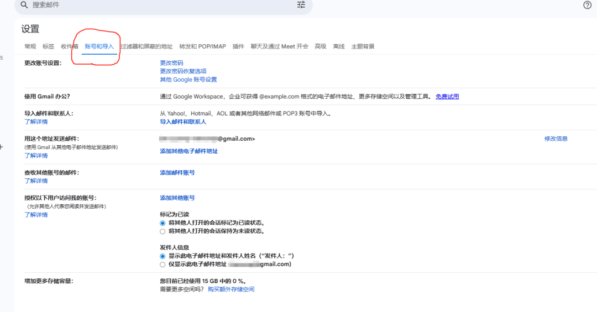Click 修改信息 link
Viewport: 597px width, 312px height.
click(x=556, y=139)
